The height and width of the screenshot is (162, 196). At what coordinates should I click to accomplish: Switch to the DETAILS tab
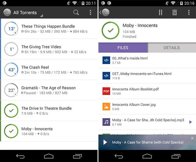pos(172,48)
